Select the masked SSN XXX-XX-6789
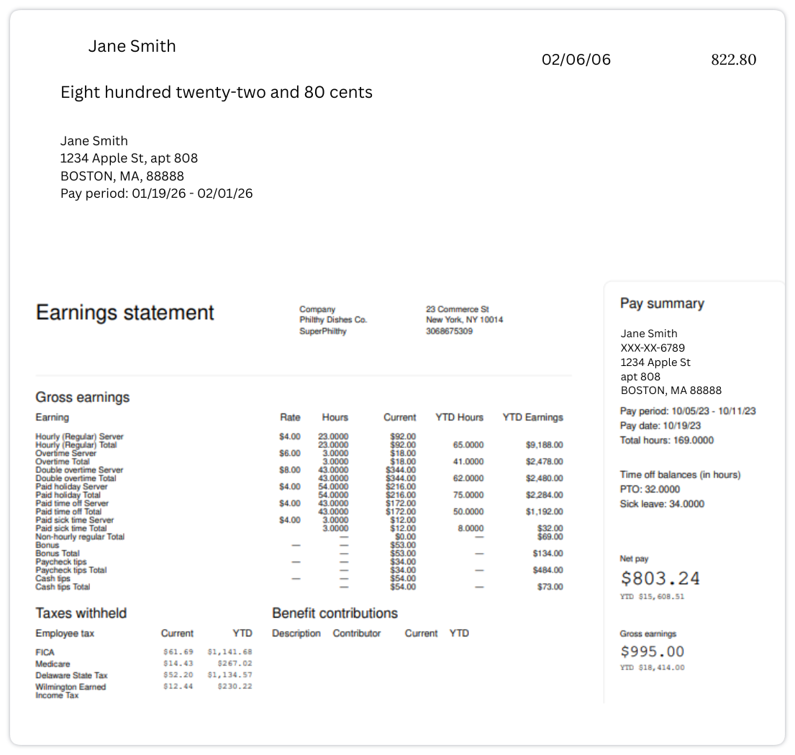 653,348
